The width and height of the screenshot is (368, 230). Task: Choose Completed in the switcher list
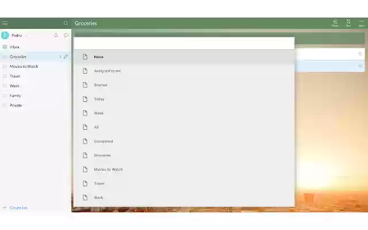[x=184, y=141]
